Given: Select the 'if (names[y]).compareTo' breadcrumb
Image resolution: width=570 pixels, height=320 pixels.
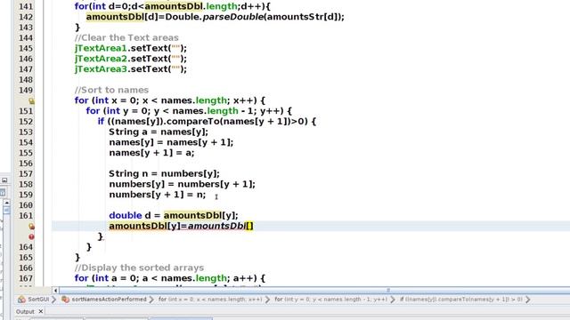Looking at the screenshot, I should point(461,300).
